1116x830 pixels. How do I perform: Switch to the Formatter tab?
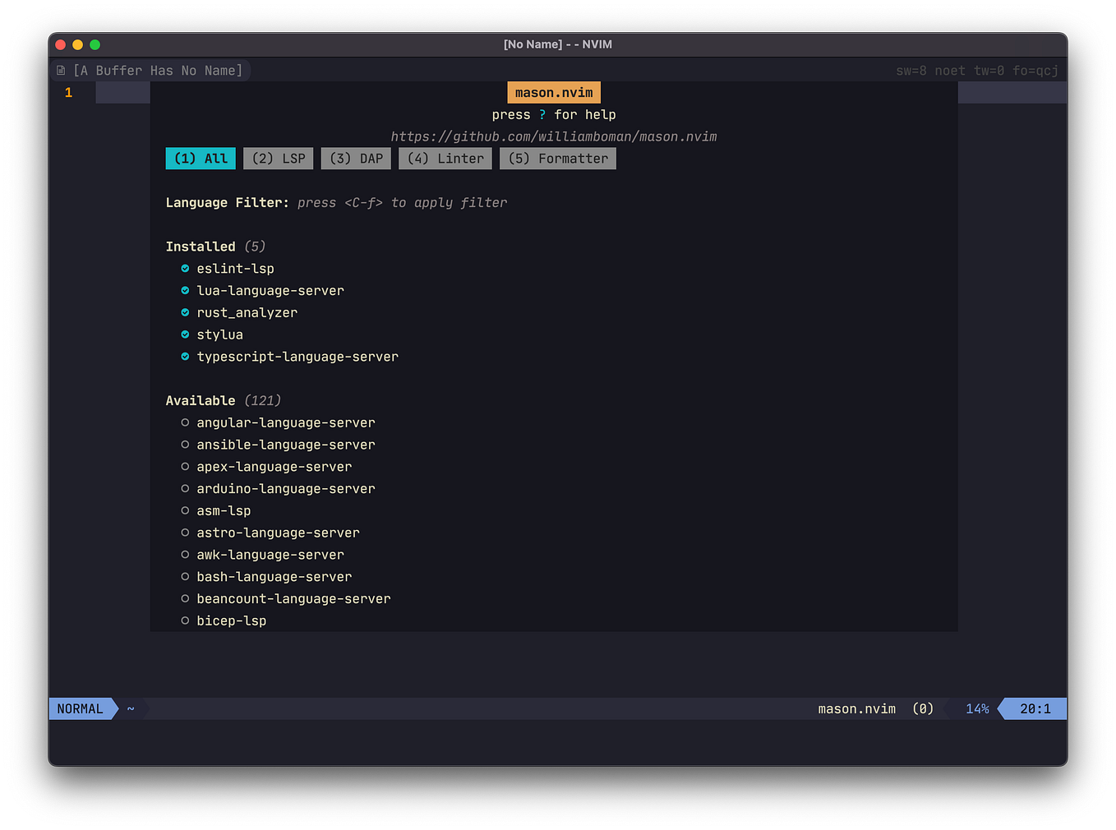pyautogui.click(x=557, y=158)
